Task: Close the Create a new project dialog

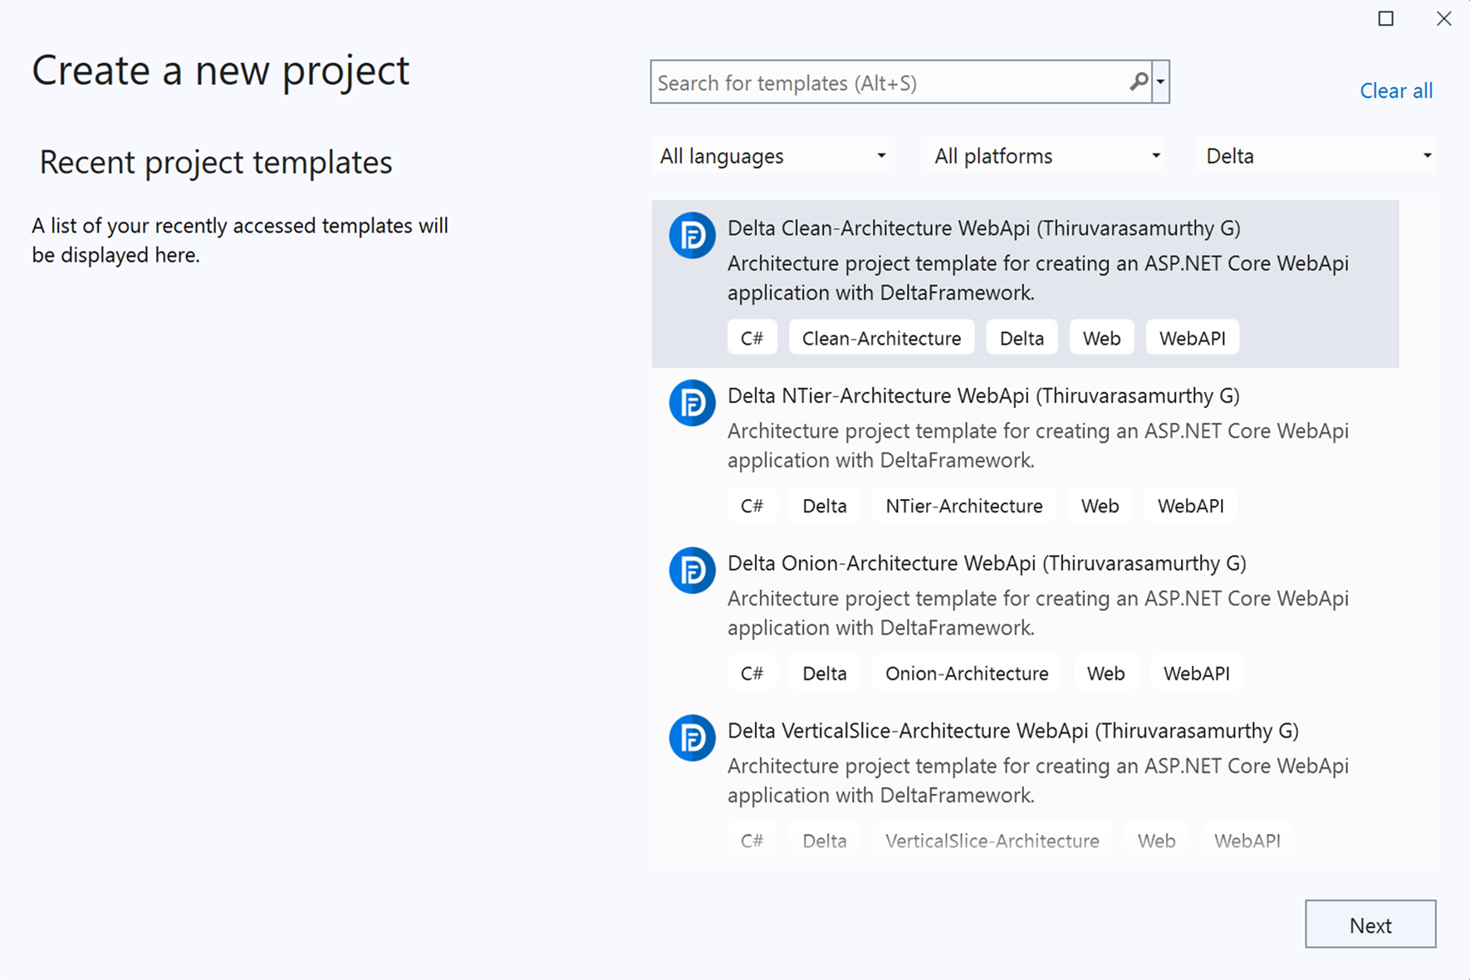Action: coord(1444,18)
